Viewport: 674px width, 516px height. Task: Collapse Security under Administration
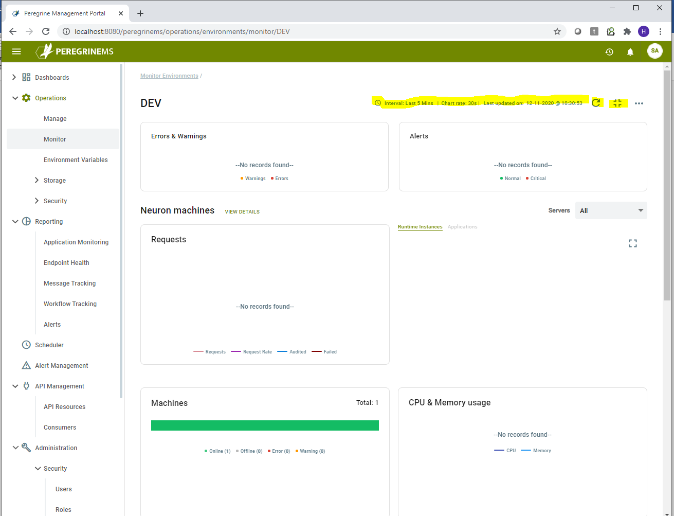[38, 468]
